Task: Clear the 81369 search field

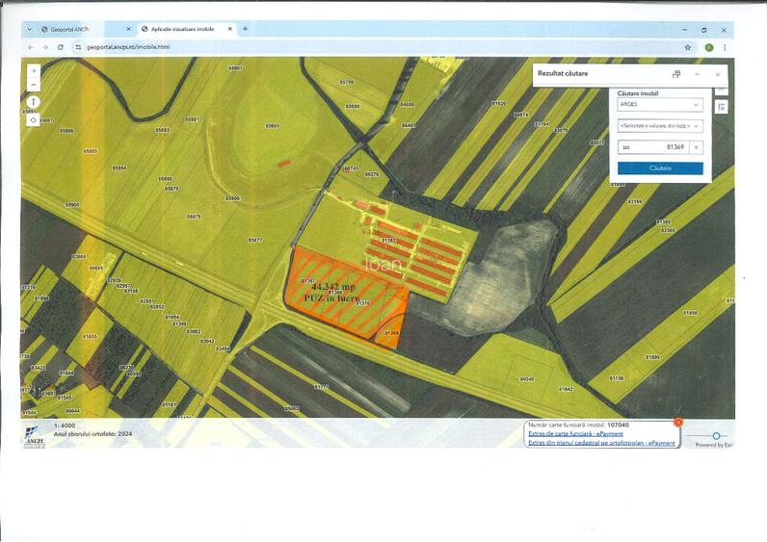Action: click(697, 147)
